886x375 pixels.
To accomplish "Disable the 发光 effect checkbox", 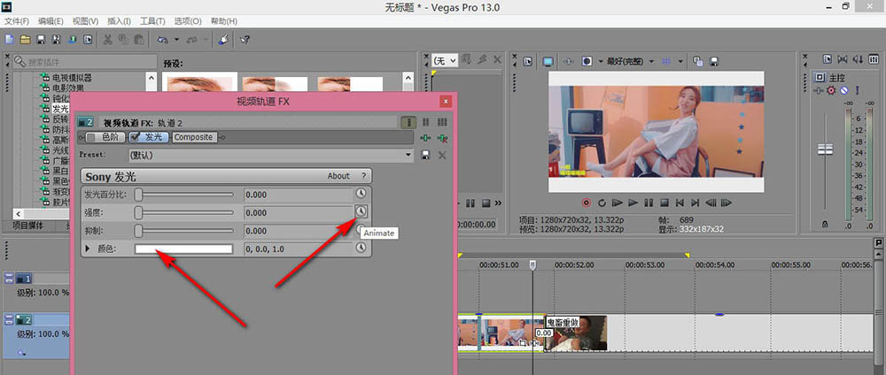I will point(135,137).
